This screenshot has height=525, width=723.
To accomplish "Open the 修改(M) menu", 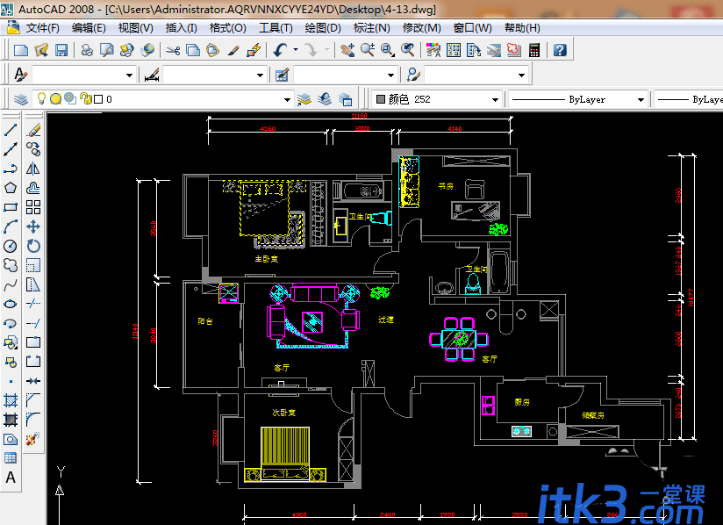I will [421, 28].
